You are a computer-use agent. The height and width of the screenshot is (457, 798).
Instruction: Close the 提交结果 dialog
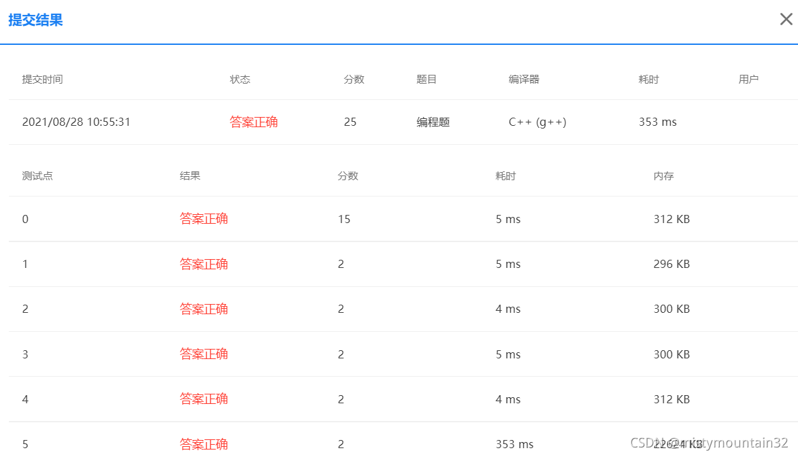coord(786,19)
